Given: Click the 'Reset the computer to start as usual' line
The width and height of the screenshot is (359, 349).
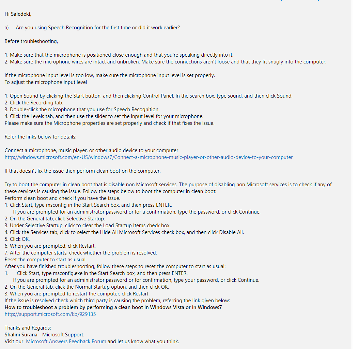Looking at the screenshot, I should coord(45,260).
